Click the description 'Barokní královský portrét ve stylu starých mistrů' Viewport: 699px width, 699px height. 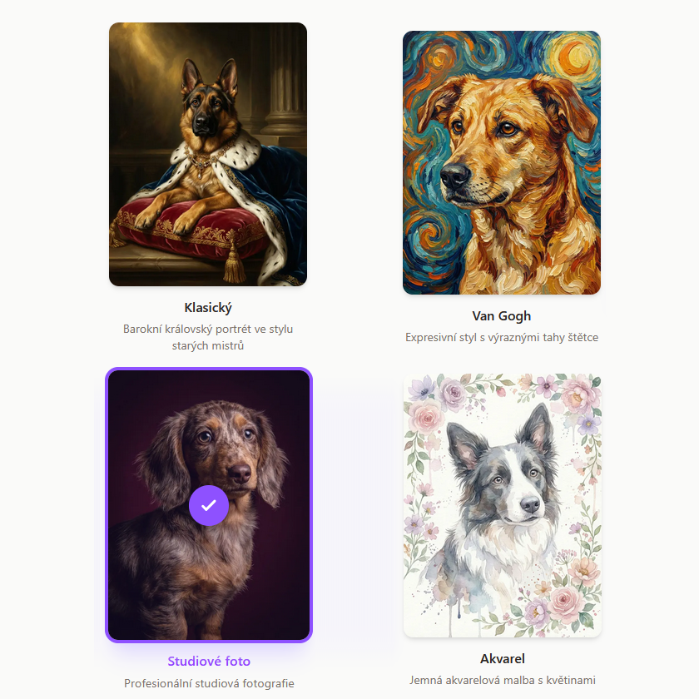tap(208, 337)
